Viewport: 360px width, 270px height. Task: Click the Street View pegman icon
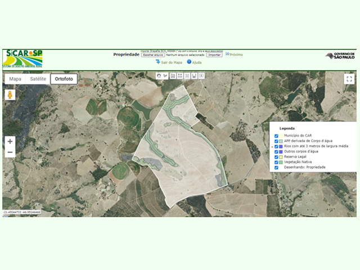(x=10, y=95)
